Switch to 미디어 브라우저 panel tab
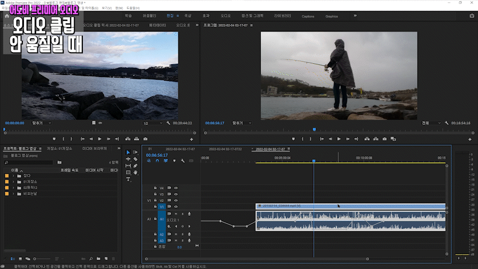 point(95,148)
